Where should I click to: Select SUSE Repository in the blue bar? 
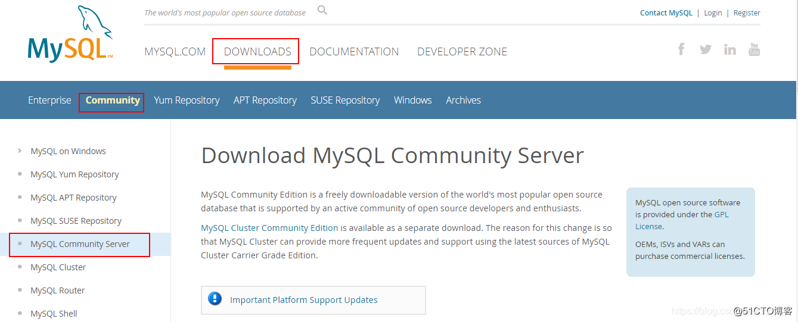click(345, 100)
